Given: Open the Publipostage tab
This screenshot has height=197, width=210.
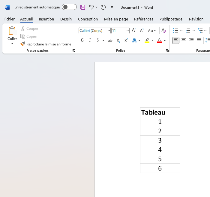Looking at the screenshot, I should tap(171, 19).
